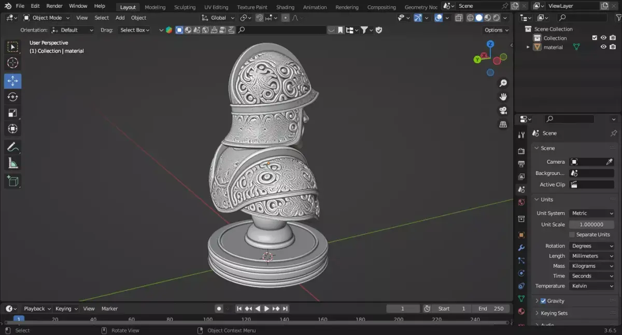
Task: Toggle auto keying record button
Action: tap(219, 309)
